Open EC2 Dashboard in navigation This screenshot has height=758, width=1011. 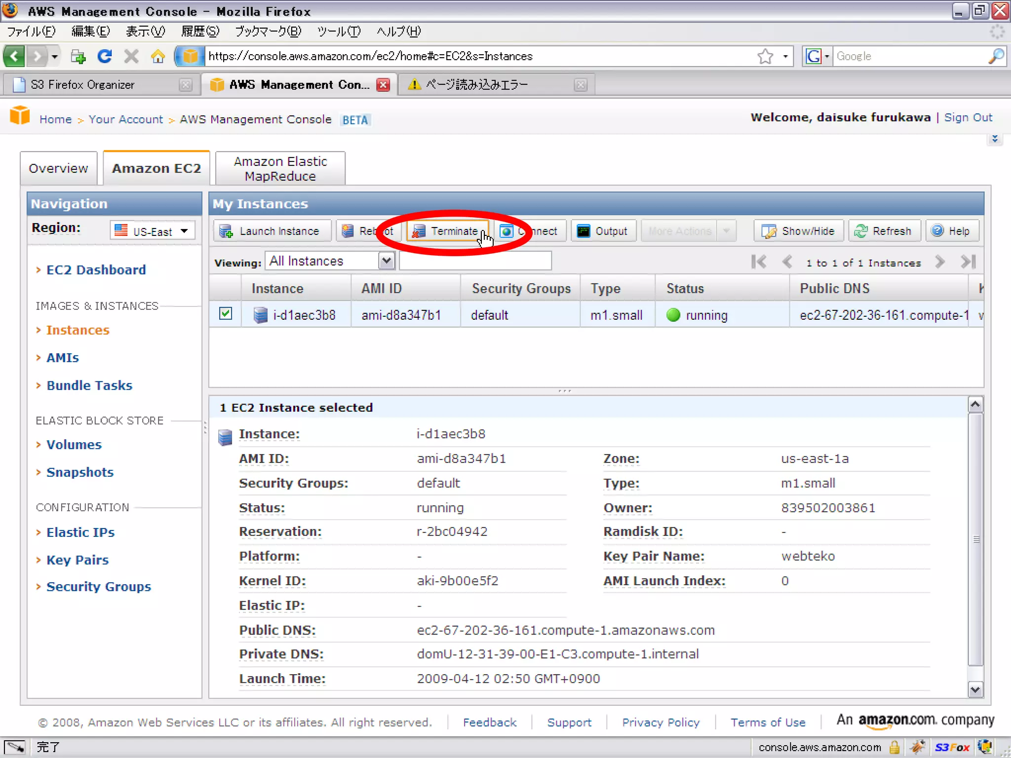pyautogui.click(x=96, y=270)
